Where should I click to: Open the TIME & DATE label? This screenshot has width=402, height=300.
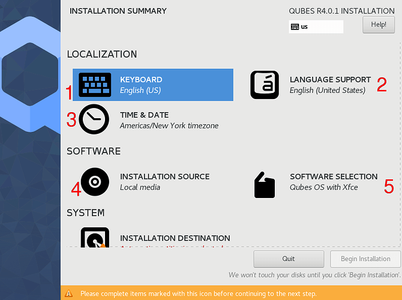pos(145,115)
